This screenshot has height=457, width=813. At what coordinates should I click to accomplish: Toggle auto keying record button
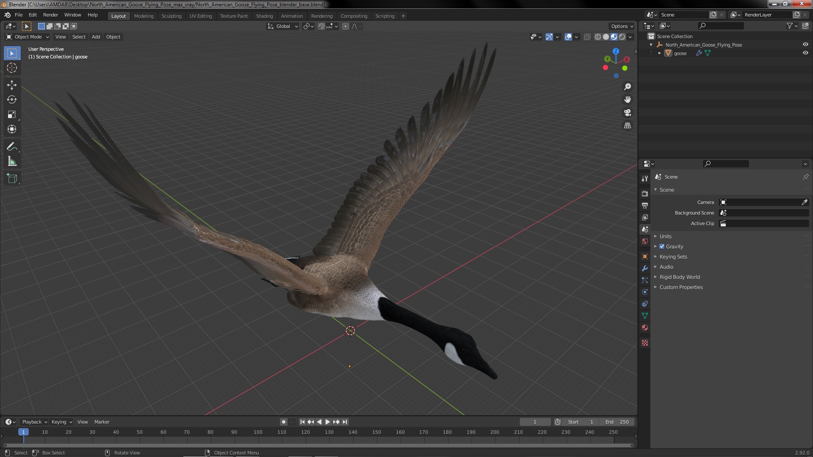(283, 422)
